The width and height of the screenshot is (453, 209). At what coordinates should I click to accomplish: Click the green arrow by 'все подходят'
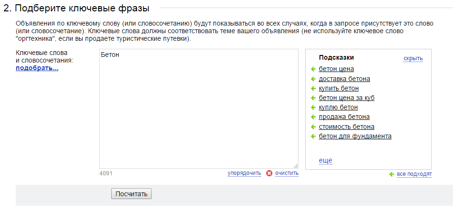[x=392, y=174]
